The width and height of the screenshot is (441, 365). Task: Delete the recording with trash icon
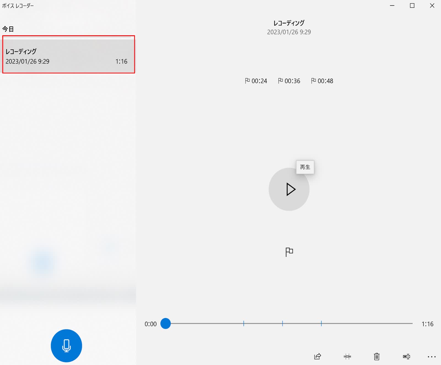coord(377,356)
